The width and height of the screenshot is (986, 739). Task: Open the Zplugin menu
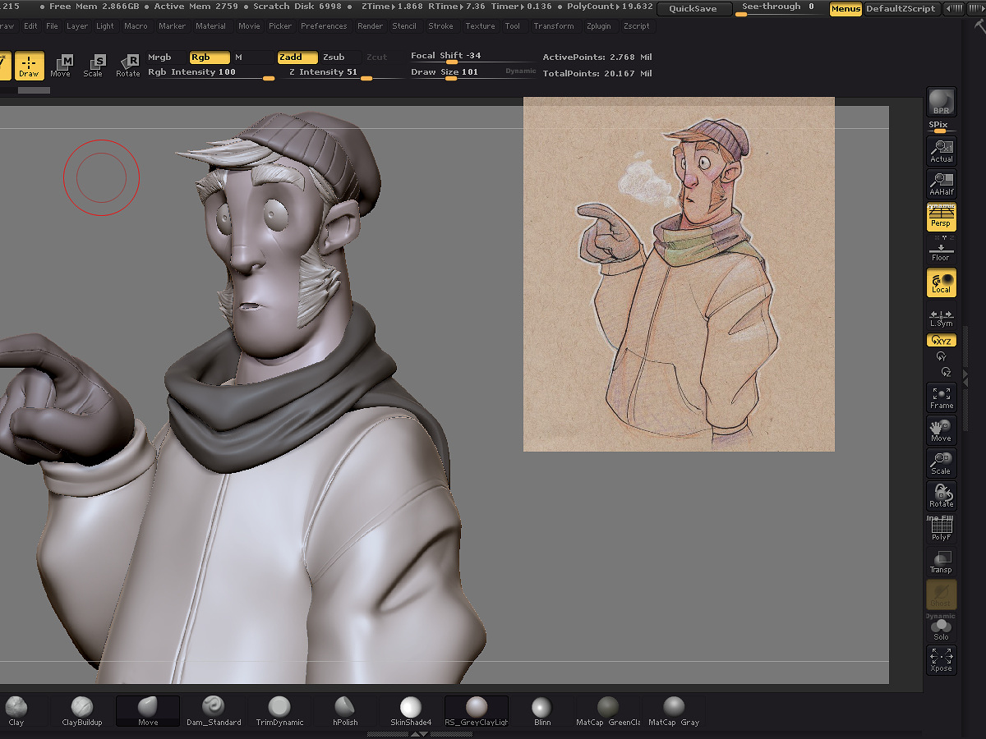tap(599, 26)
